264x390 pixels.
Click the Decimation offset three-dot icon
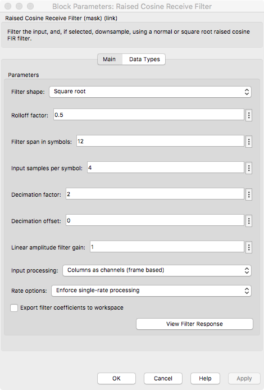pos(249,221)
